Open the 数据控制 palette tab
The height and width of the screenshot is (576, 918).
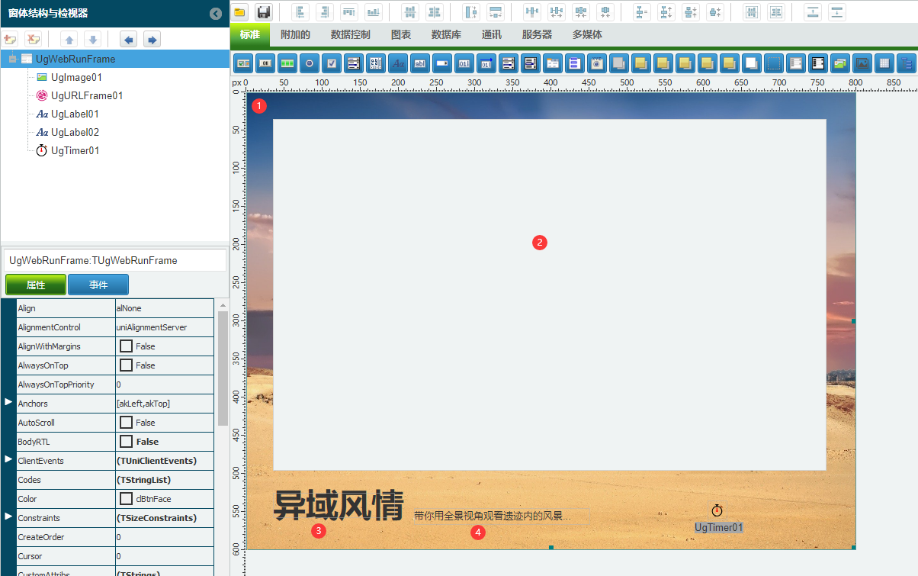pos(351,34)
